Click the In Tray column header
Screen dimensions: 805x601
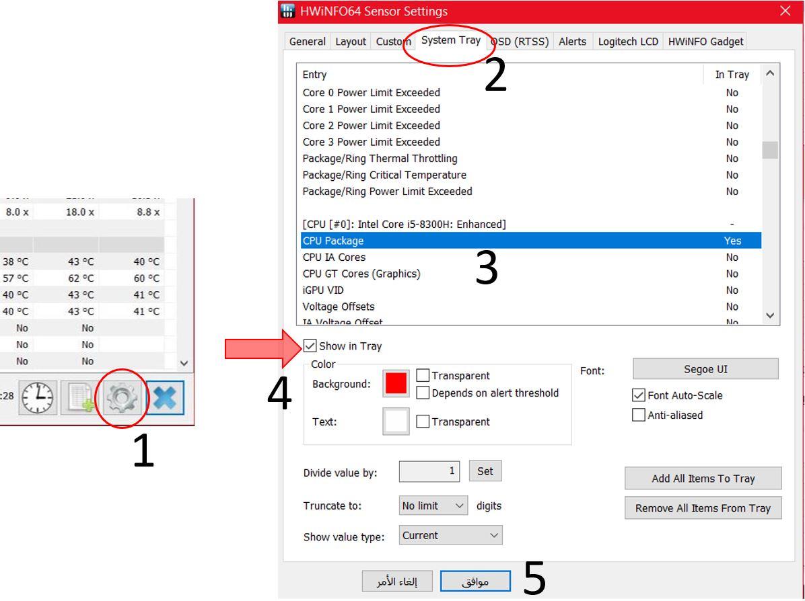pyautogui.click(x=732, y=75)
